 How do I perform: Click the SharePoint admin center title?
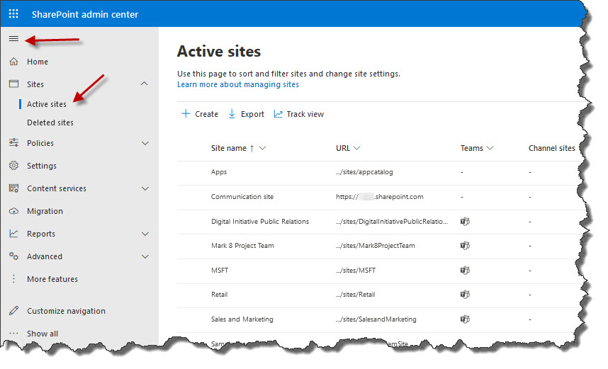pos(85,14)
